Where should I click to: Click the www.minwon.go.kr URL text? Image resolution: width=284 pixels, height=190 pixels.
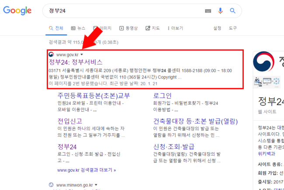[74, 185]
